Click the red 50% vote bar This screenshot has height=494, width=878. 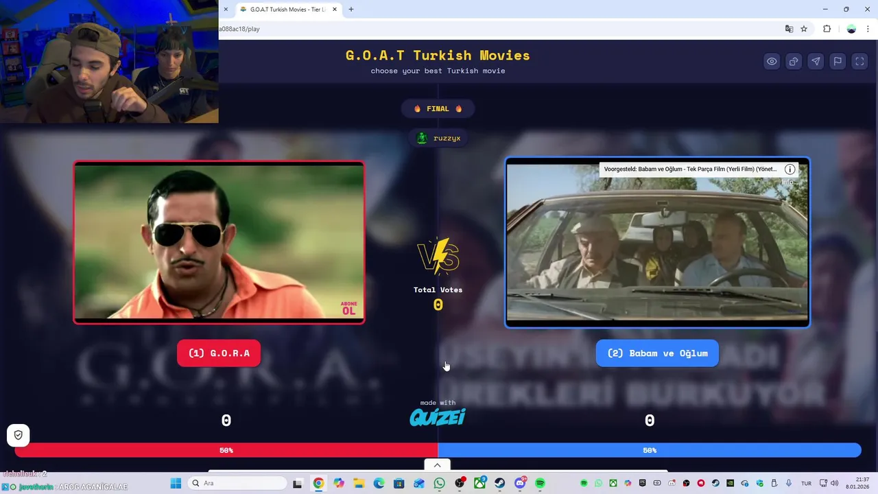coord(226,450)
